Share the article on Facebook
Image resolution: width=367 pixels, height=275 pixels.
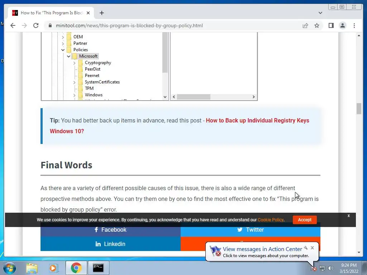(110, 230)
